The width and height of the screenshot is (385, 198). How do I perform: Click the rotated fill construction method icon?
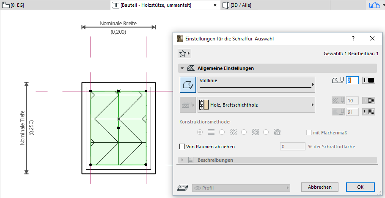pos(277,132)
